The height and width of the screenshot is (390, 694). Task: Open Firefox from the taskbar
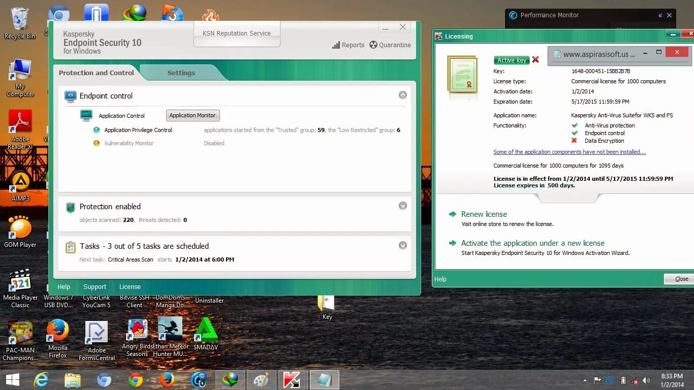tap(167, 380)
